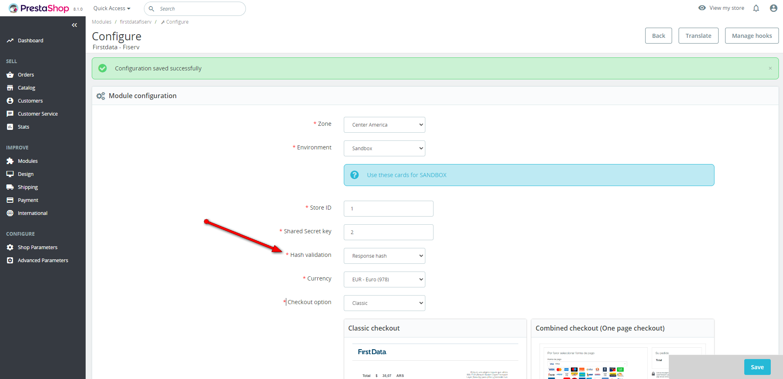Click the Shipping truck icon
This screenshot has height=379, width=783.
point(10,187)
